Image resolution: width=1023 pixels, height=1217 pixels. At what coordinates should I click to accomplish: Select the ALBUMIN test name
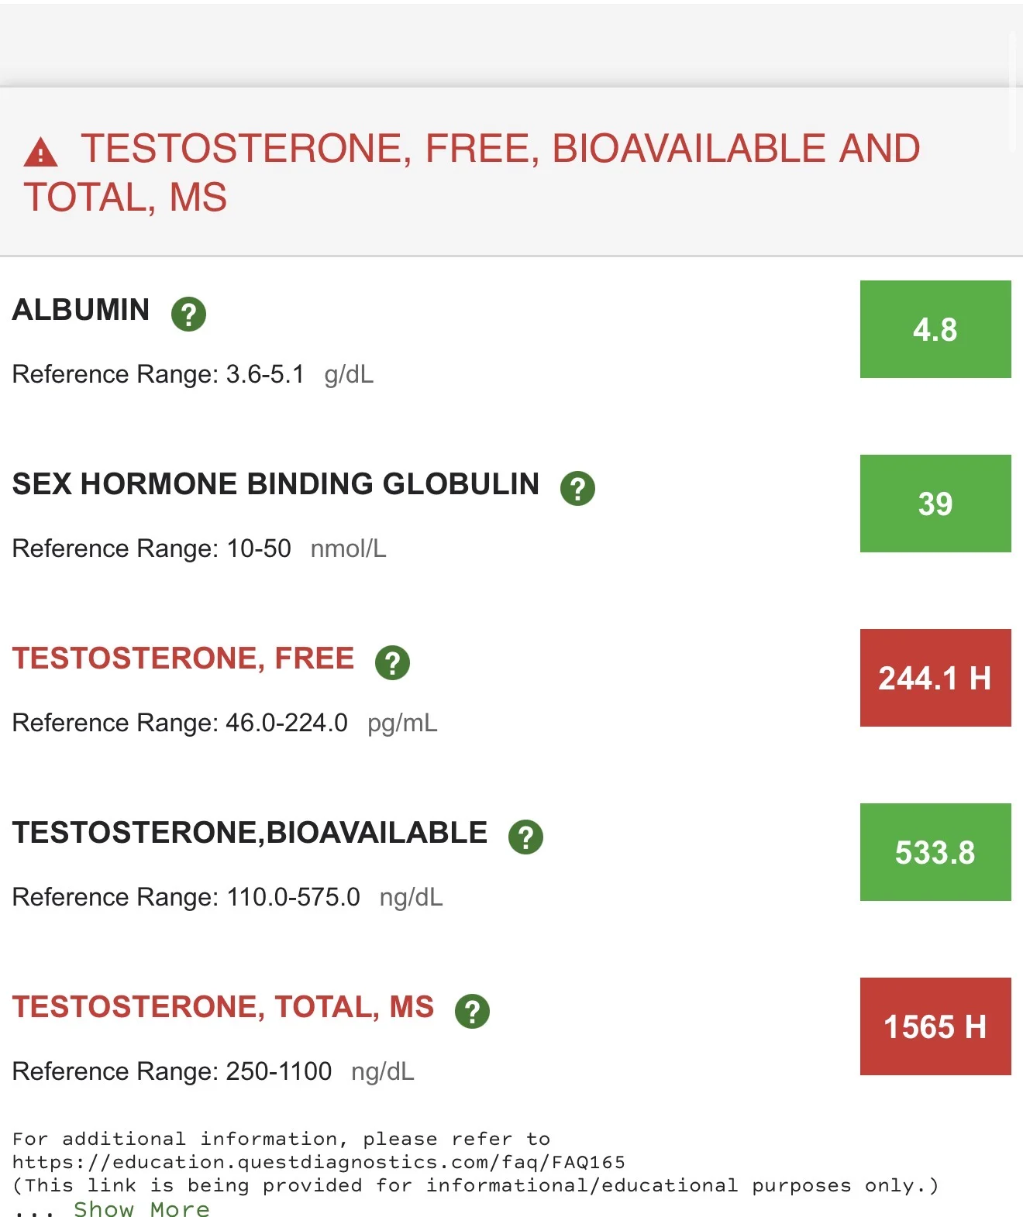pyautogui.click(x=81, y=310)
